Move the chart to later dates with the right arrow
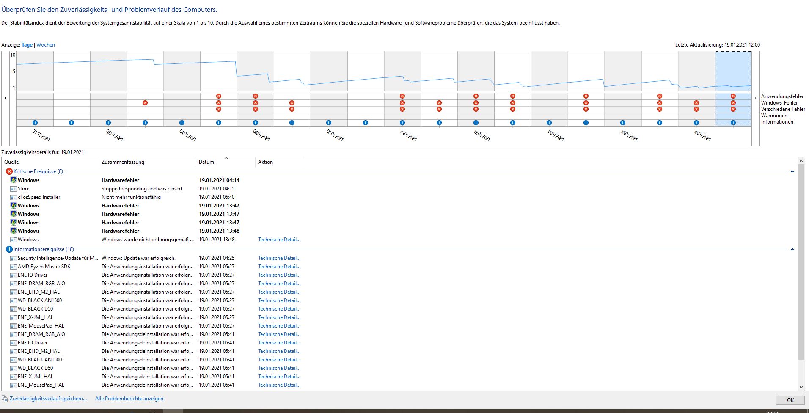 [x=755, y=98]
